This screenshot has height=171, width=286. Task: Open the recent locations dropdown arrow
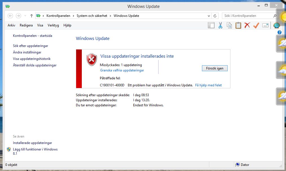(x=25, y=16)
